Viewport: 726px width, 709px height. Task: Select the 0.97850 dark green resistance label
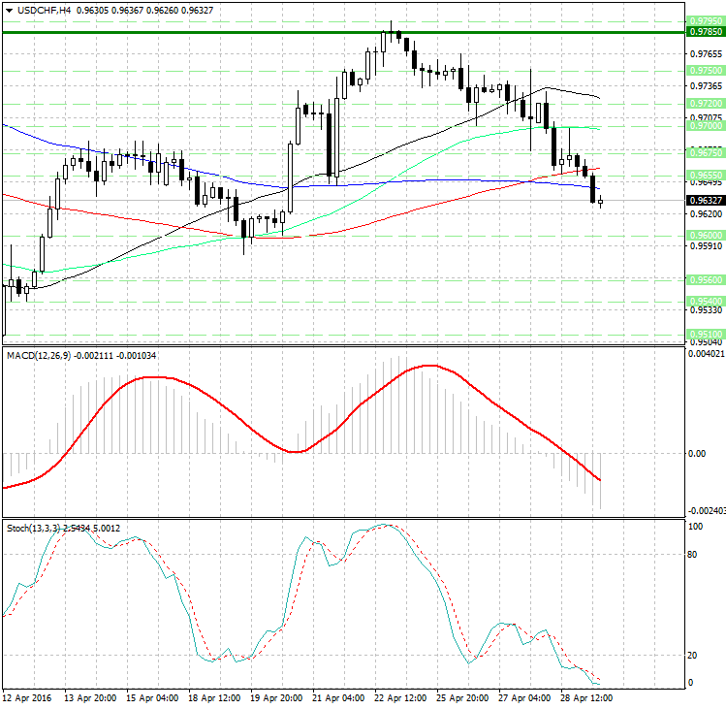[x=704, y=32]
